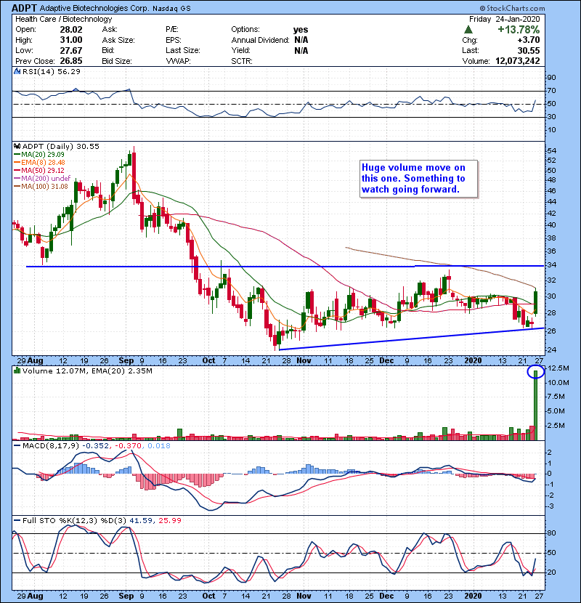This screenshot has width=581, height=603.
Task: Click the Nasdaq GS exchange label
Action: coord(171,9)
